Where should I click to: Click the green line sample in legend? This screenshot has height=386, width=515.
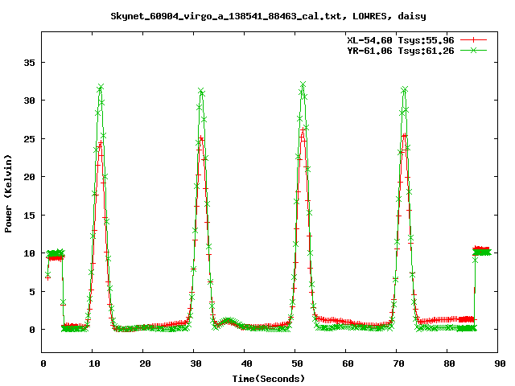coord(473,50)
